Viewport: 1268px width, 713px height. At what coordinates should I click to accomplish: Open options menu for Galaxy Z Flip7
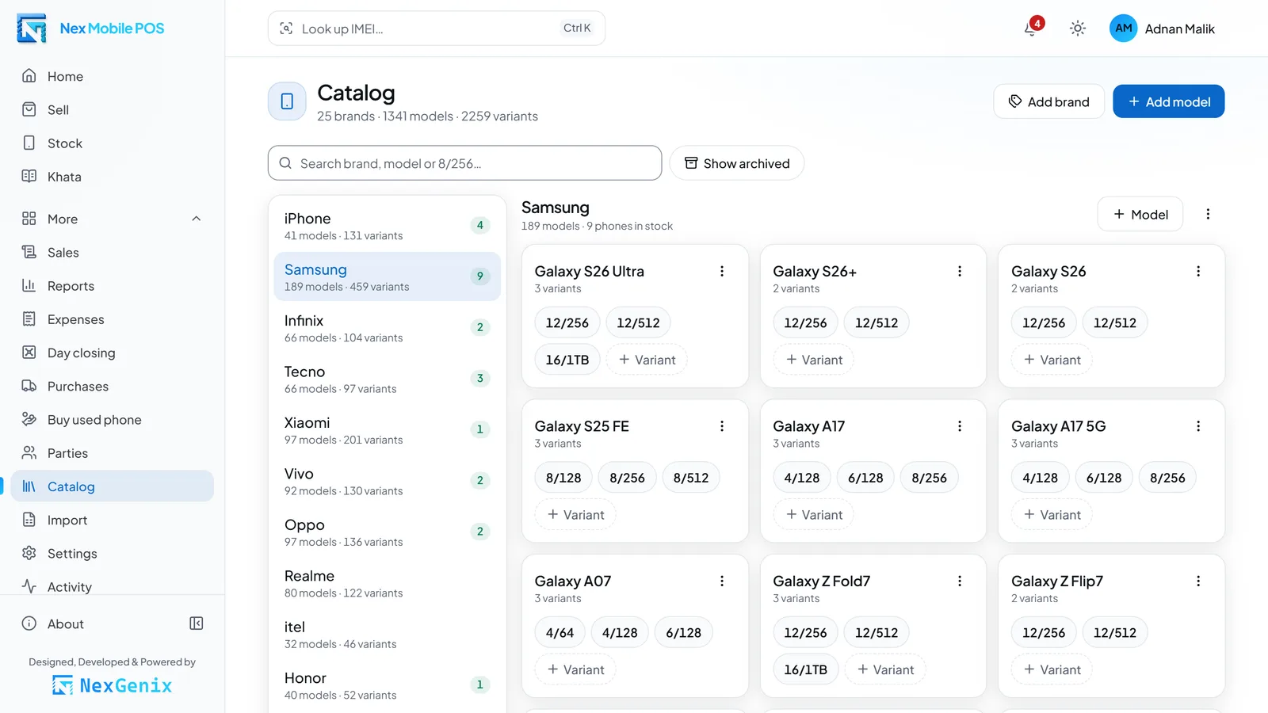coord(1198,581)
